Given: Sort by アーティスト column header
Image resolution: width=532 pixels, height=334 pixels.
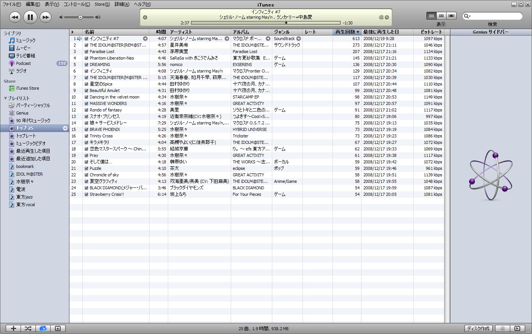Looking at the screenshot, I should [x=199, y=32].
